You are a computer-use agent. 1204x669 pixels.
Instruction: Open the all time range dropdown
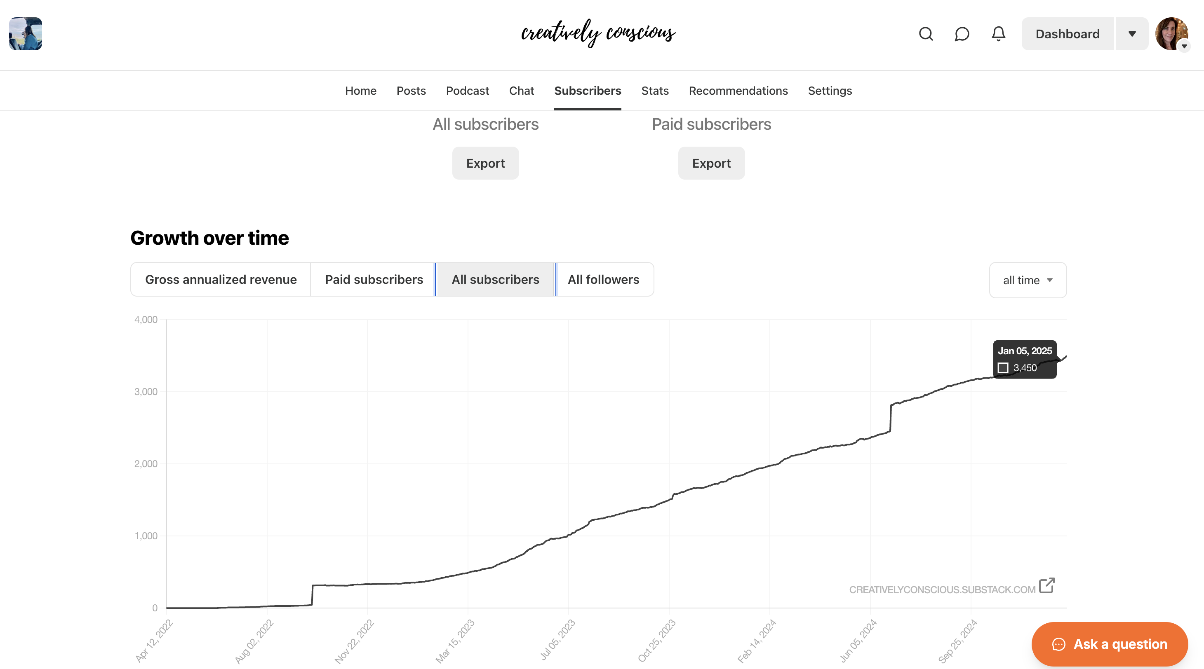pyautogui.click(x=1028, y=280)
